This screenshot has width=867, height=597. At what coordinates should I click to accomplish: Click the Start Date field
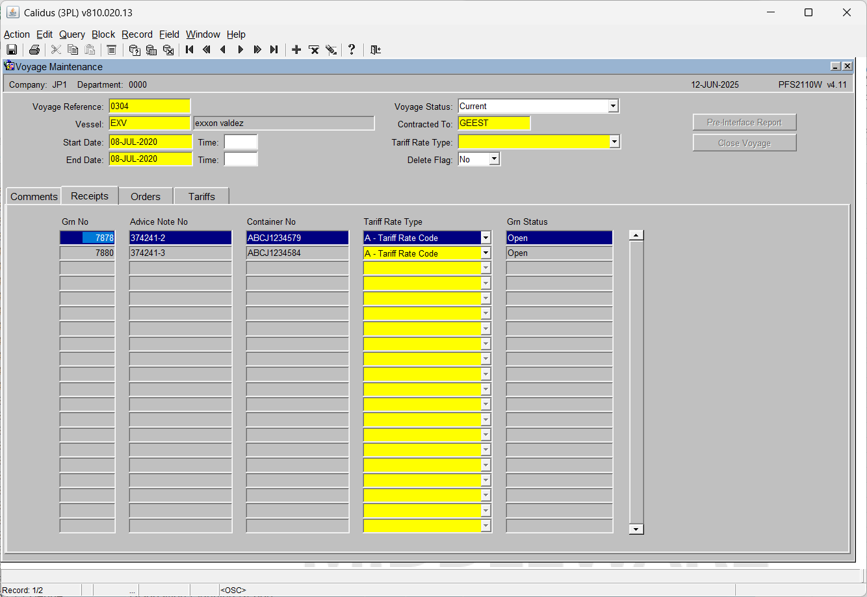(x=151, y=142)
